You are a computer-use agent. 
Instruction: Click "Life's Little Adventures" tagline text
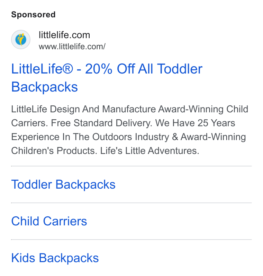(150, 151)
